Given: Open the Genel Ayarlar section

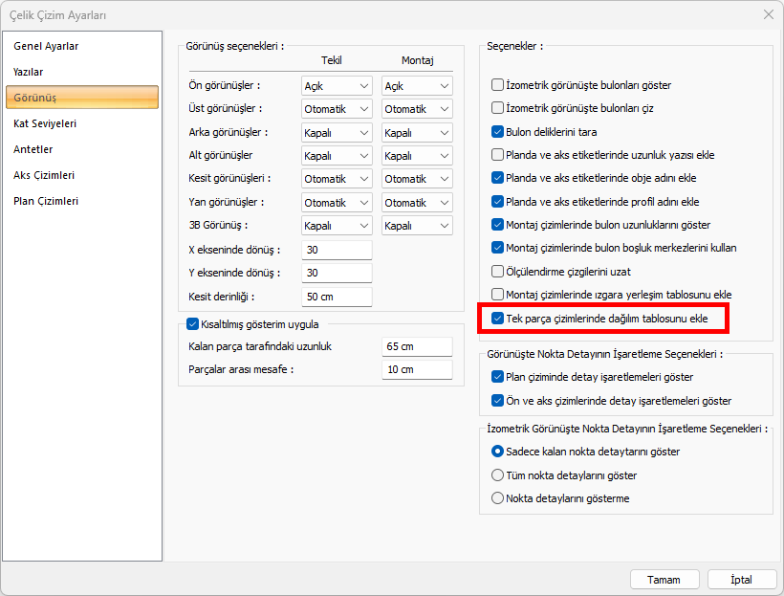Looking at the screenshot, I should (x=46, y=46).
